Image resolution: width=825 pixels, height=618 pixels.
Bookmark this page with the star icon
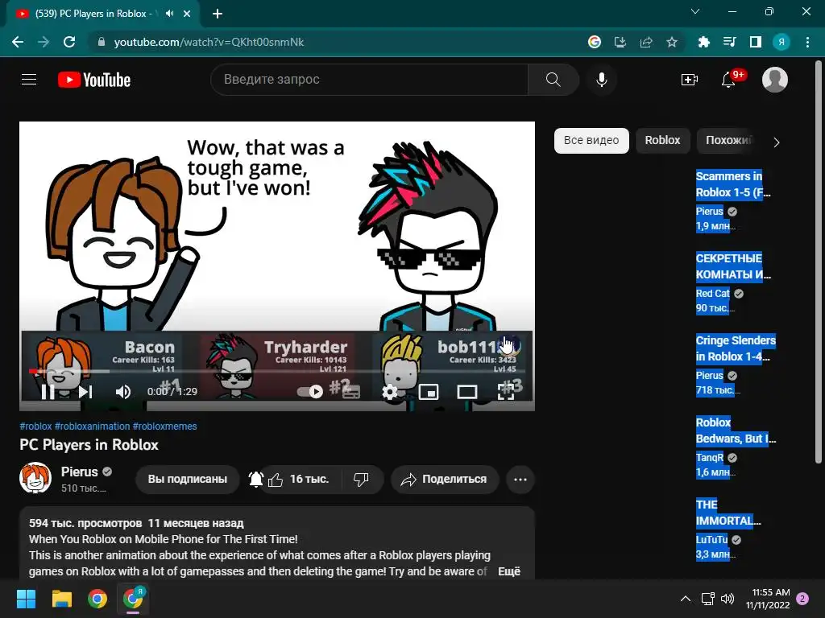pyautogui.click(x=672, y=42)
